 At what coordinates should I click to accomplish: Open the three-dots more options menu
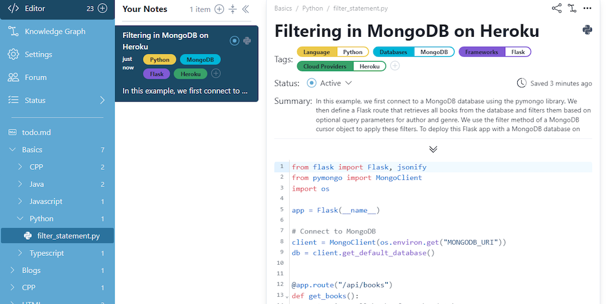(587, 8)
